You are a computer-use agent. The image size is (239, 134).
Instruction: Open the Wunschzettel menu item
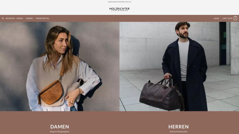point(42,18)
